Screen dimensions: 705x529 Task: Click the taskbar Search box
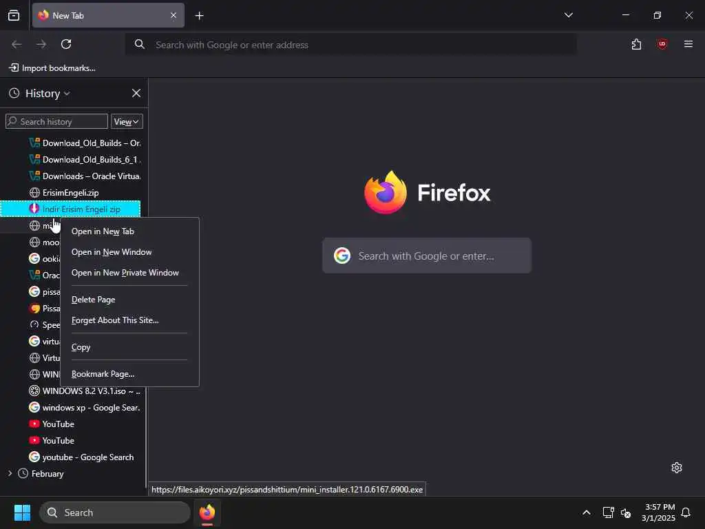115,512
